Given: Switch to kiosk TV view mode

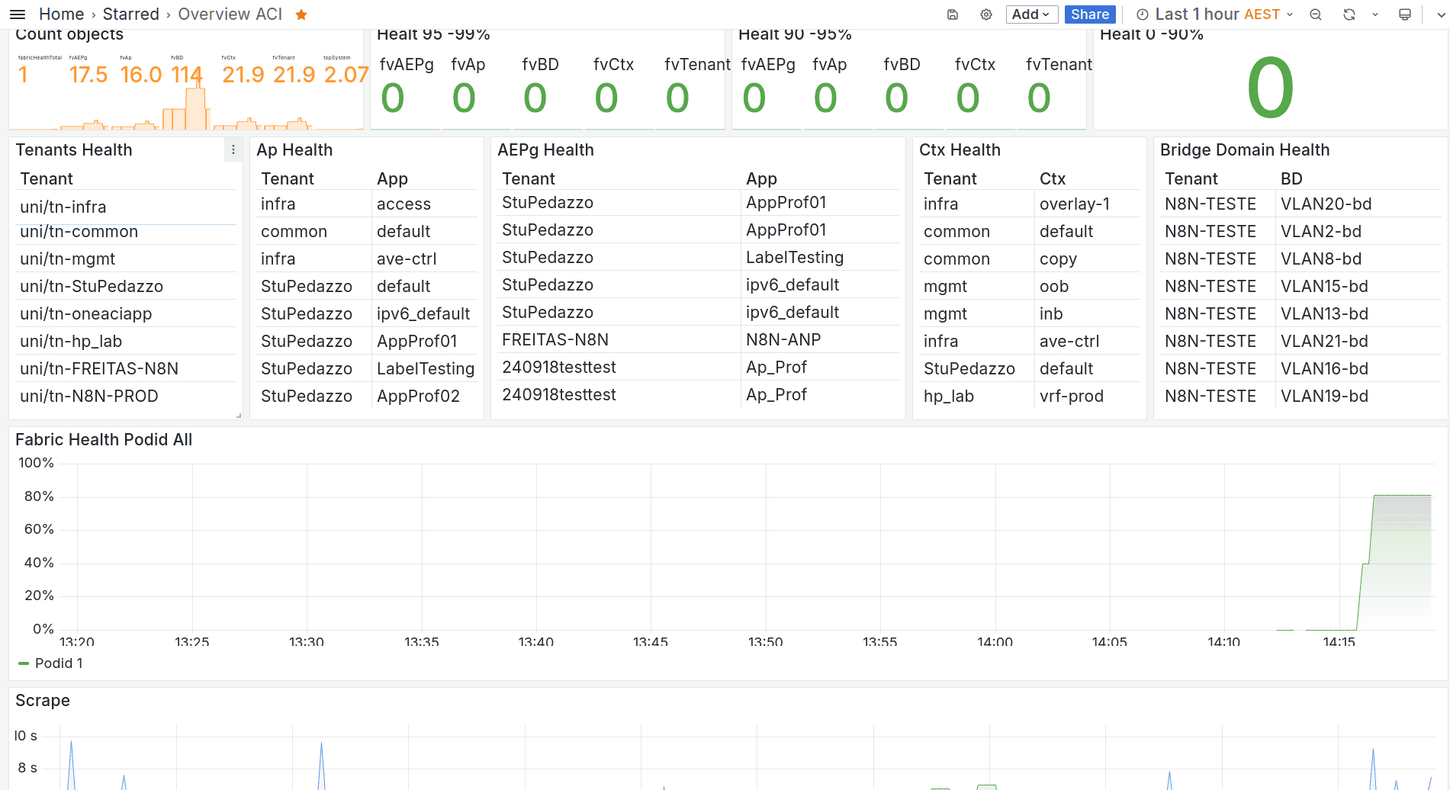Looking at the screenshot, I should [1405, 14].
